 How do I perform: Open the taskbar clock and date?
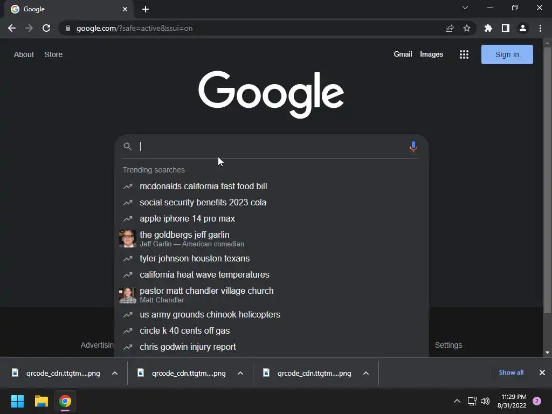(512, 401)
